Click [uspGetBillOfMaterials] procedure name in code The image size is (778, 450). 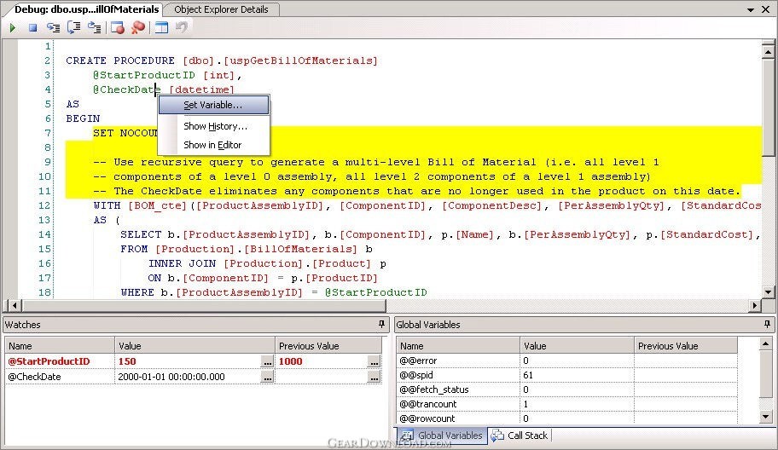(300, 61)
